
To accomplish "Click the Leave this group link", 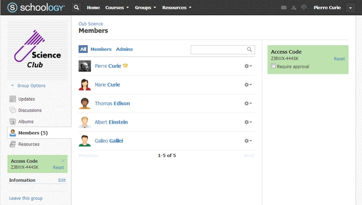I will (26, 198).
